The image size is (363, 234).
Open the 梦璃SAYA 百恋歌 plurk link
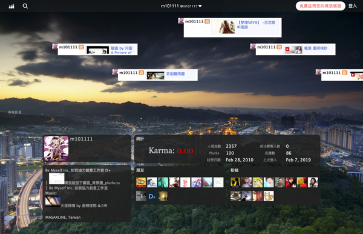(x=256, y=25)
